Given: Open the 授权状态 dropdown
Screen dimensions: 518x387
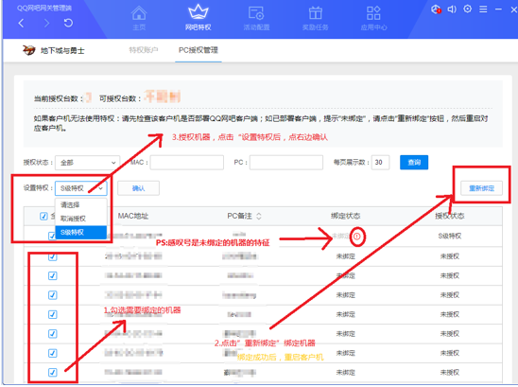Looking at the screenshot, I should tap(87, 163).
